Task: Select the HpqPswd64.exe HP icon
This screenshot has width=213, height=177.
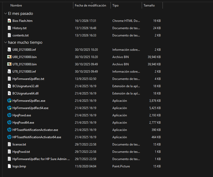Action: click(9, 122)
